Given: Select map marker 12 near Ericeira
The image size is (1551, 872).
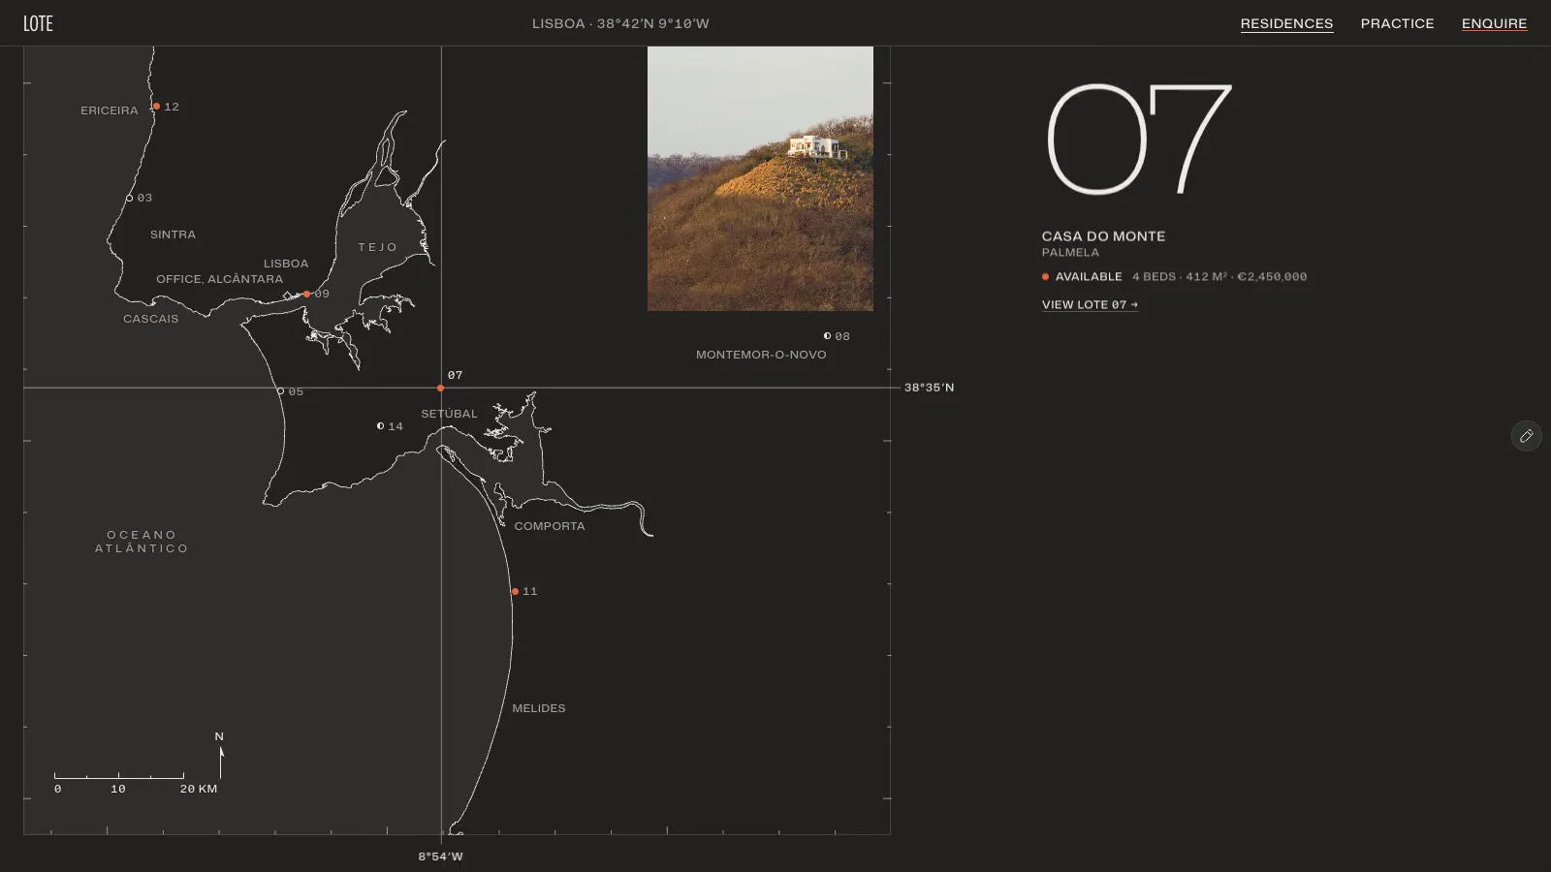Looking at the screenshot, I should coord(156,107).
